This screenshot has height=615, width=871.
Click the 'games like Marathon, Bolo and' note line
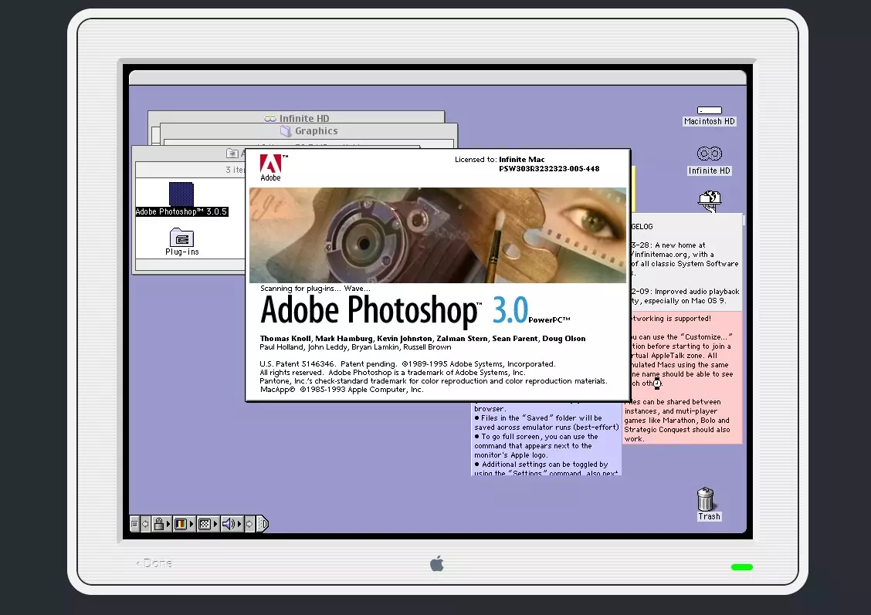pyautogui.click(x=676, y=421)
